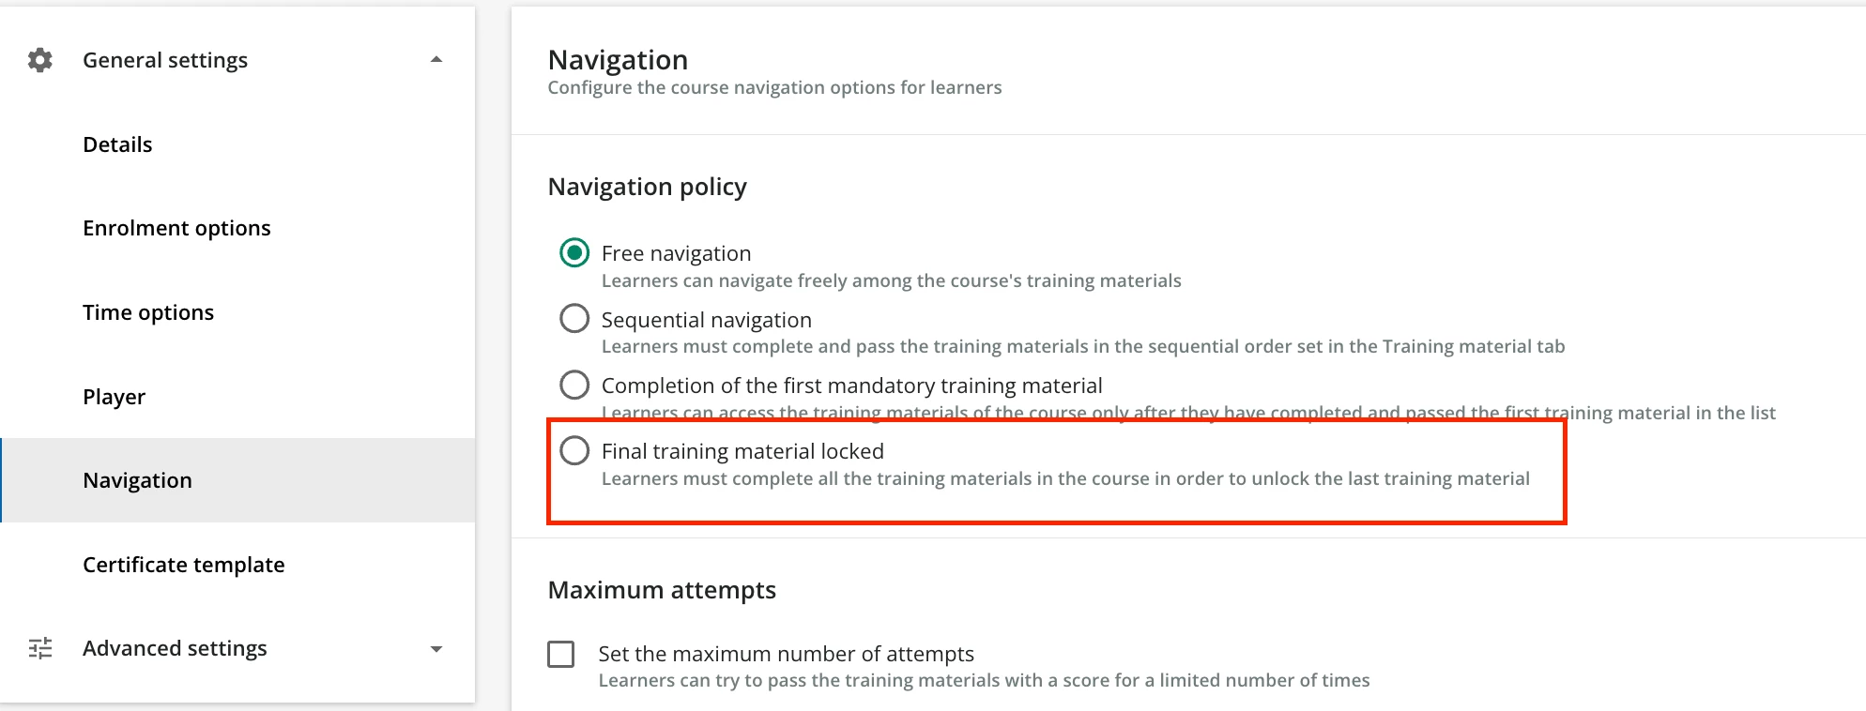Screen dimensions: 1866x711
Task: Click the Advanced settings header label
Action: click(175, 648)
